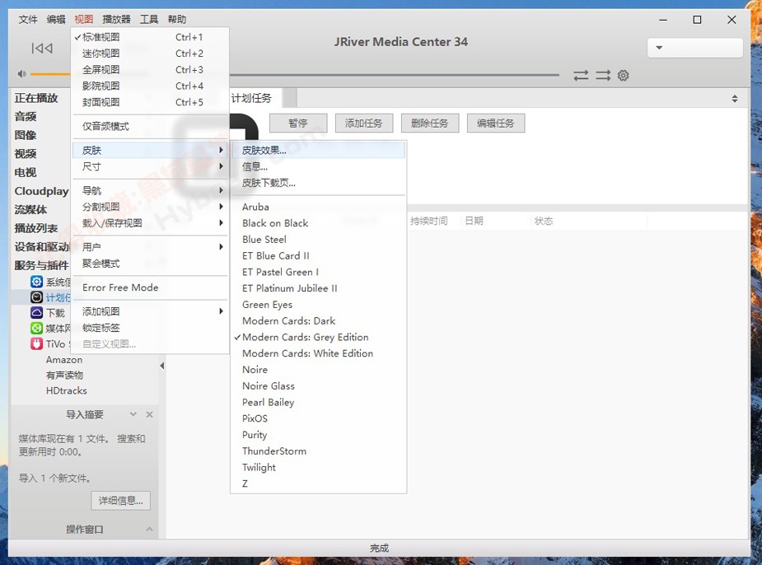This screenshot has height=565, width=762.
Task: Expand the 导航 submenu
Action: 150,190
